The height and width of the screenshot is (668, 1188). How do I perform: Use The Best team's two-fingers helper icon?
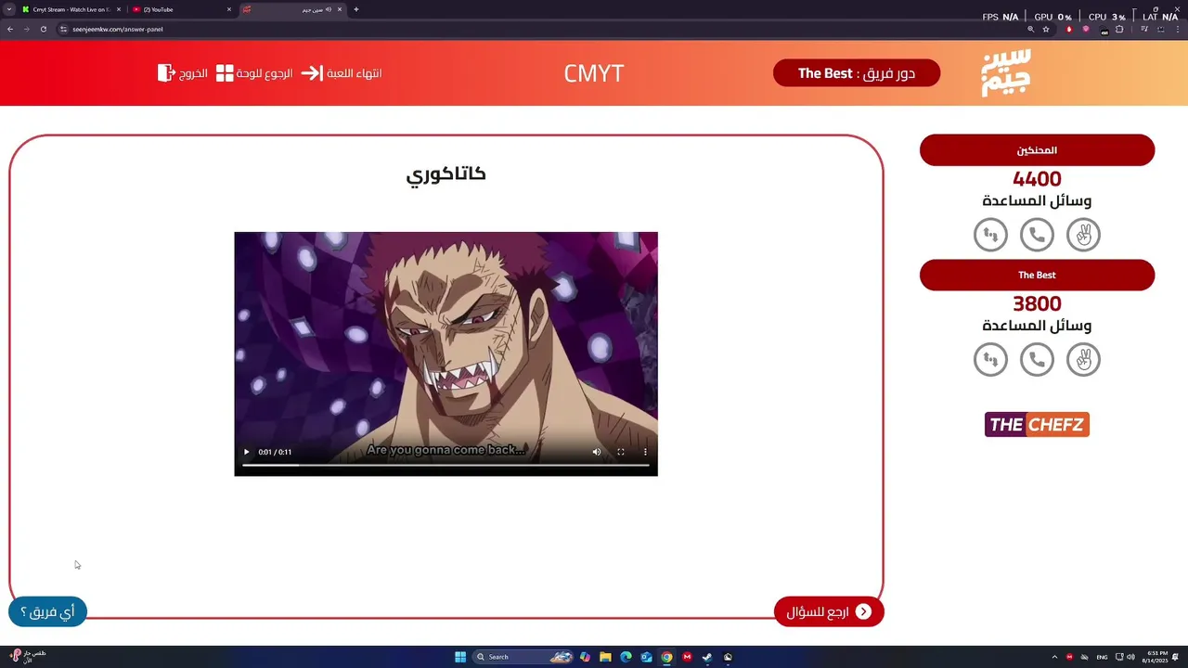(x=1083, y=359)
